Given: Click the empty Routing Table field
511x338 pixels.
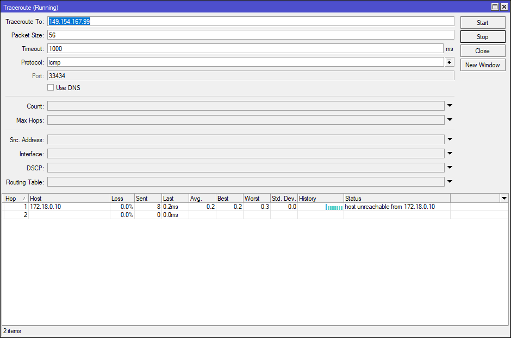Looking at the screenshot, I should [246, 182].
